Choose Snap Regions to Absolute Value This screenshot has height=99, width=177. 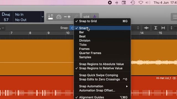102,64
